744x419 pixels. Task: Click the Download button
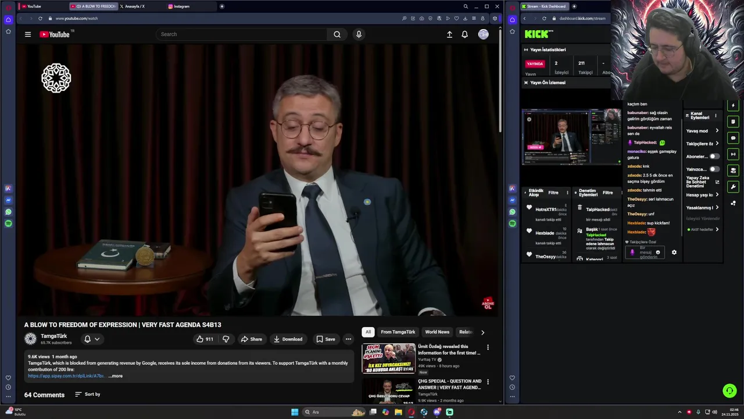[x=288, y=339]
